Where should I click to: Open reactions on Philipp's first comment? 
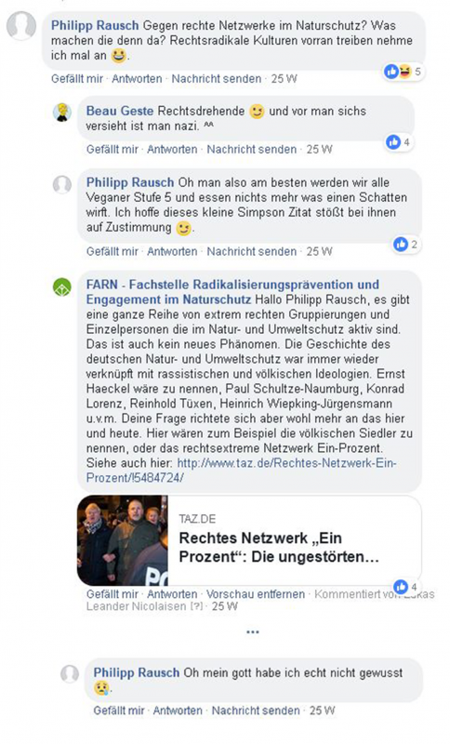tap(404, 72)
